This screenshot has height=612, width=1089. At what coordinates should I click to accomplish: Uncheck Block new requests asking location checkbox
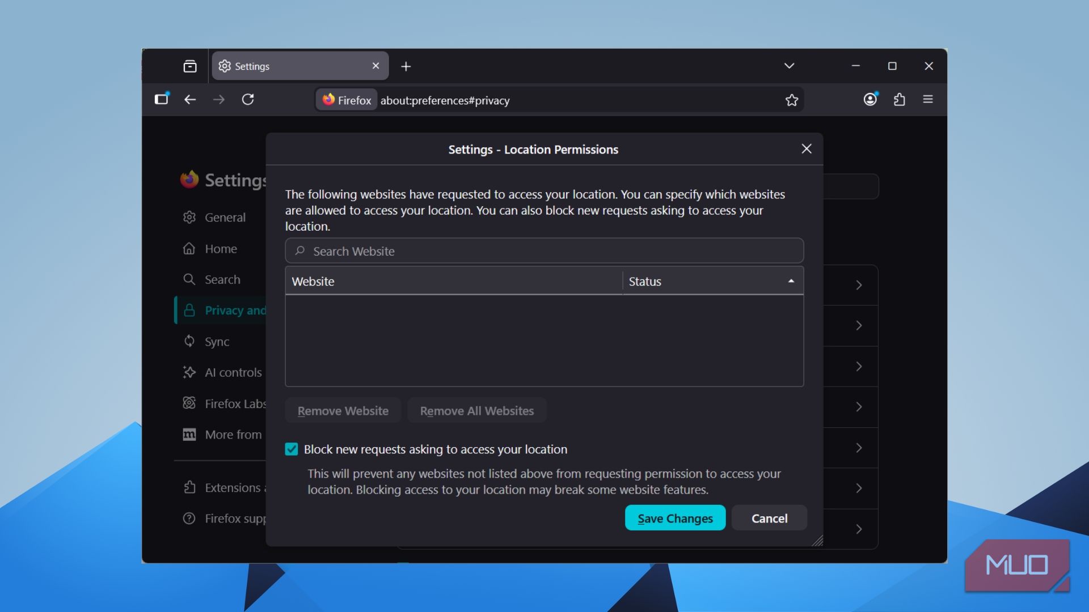(292, 449)
